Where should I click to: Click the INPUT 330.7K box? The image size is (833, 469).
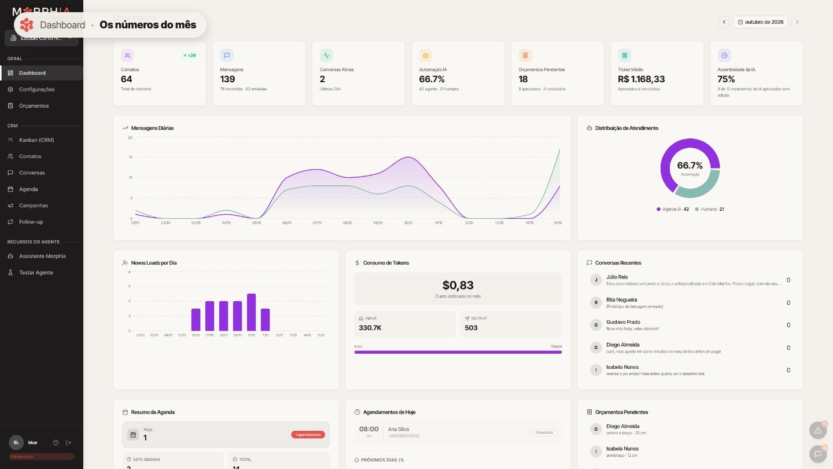[405, 324]
